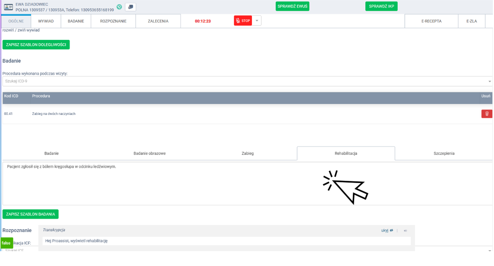Open the chat messages icon button

[x=130, y=7]
